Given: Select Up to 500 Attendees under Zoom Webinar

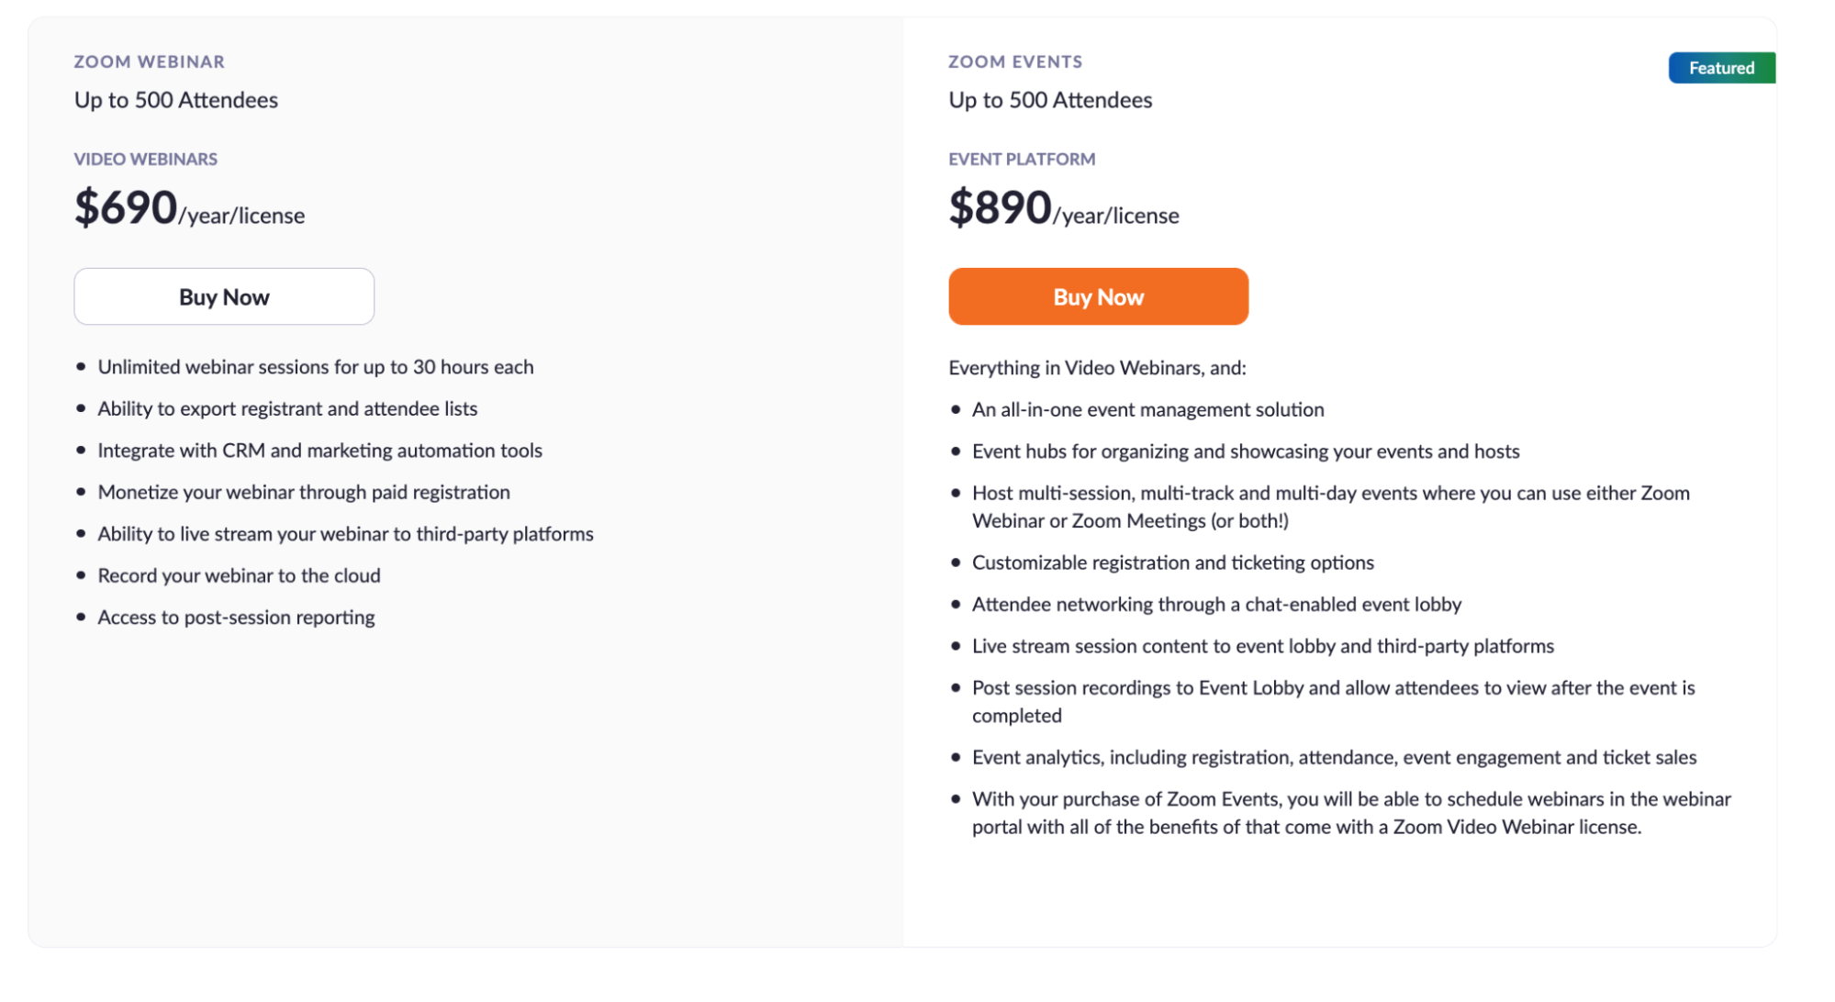Looking at the screenshot, I should click(175, 100).
